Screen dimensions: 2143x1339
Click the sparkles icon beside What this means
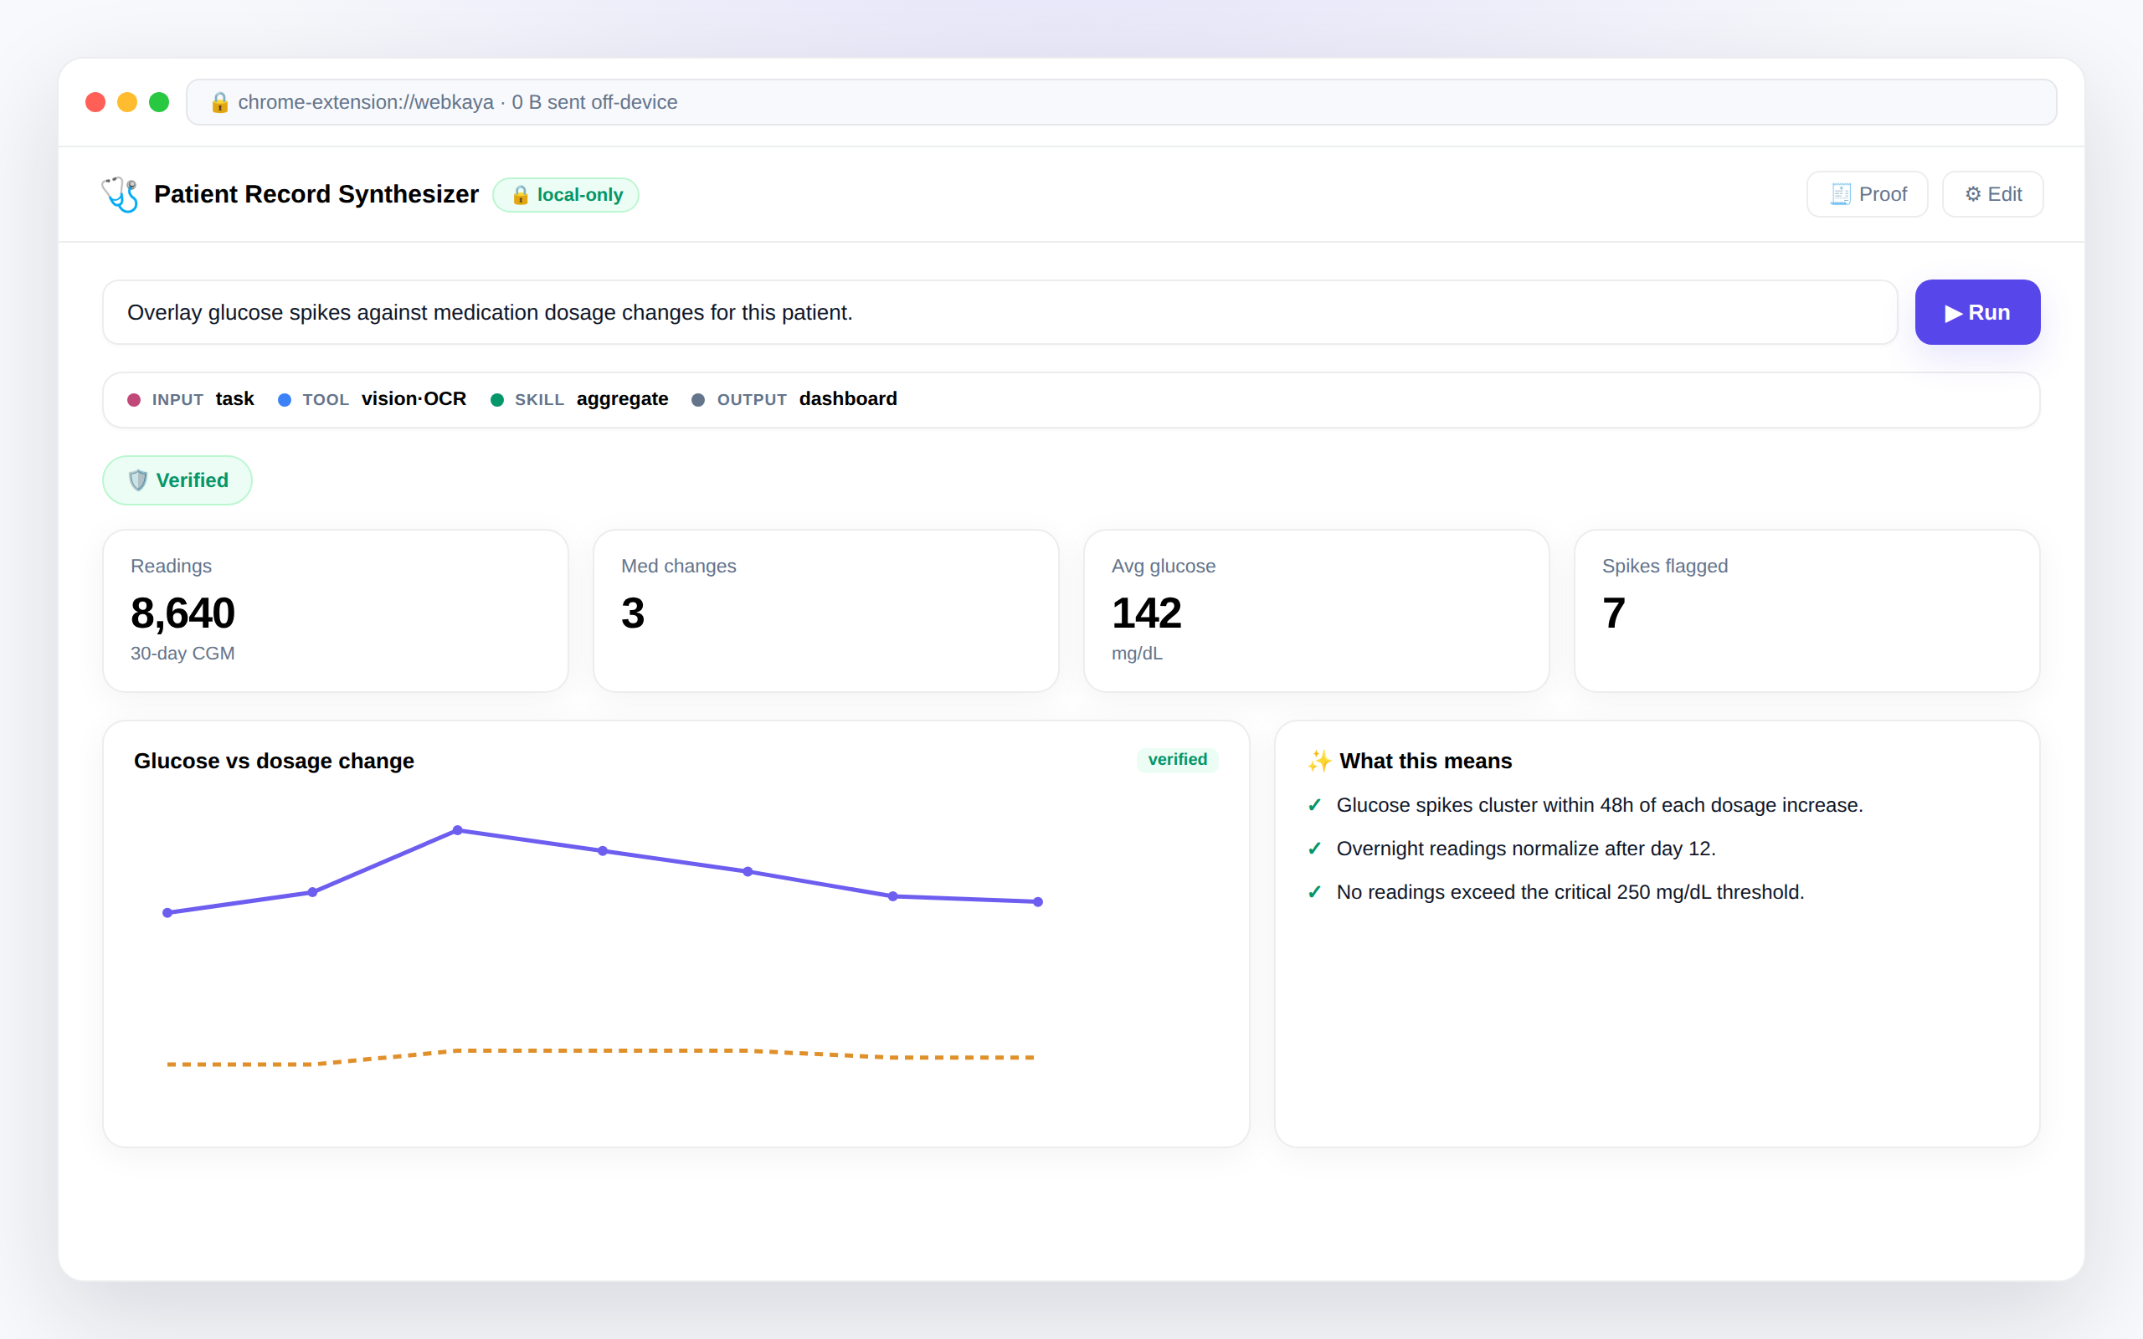1318,761
